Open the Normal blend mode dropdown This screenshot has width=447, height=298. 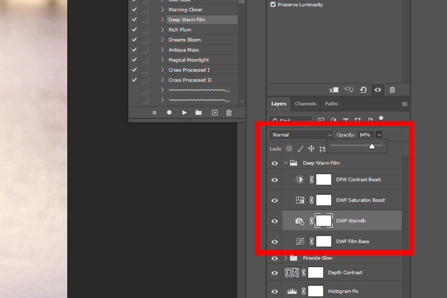click(301, 135)
